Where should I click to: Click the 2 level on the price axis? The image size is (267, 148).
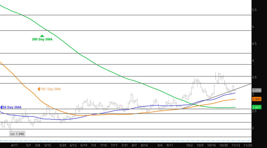(x=253, y=128)
